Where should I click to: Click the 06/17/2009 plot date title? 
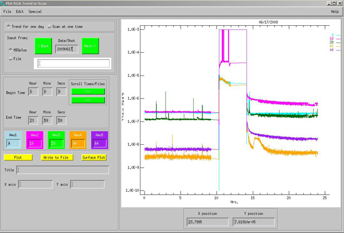pos(268,22)
